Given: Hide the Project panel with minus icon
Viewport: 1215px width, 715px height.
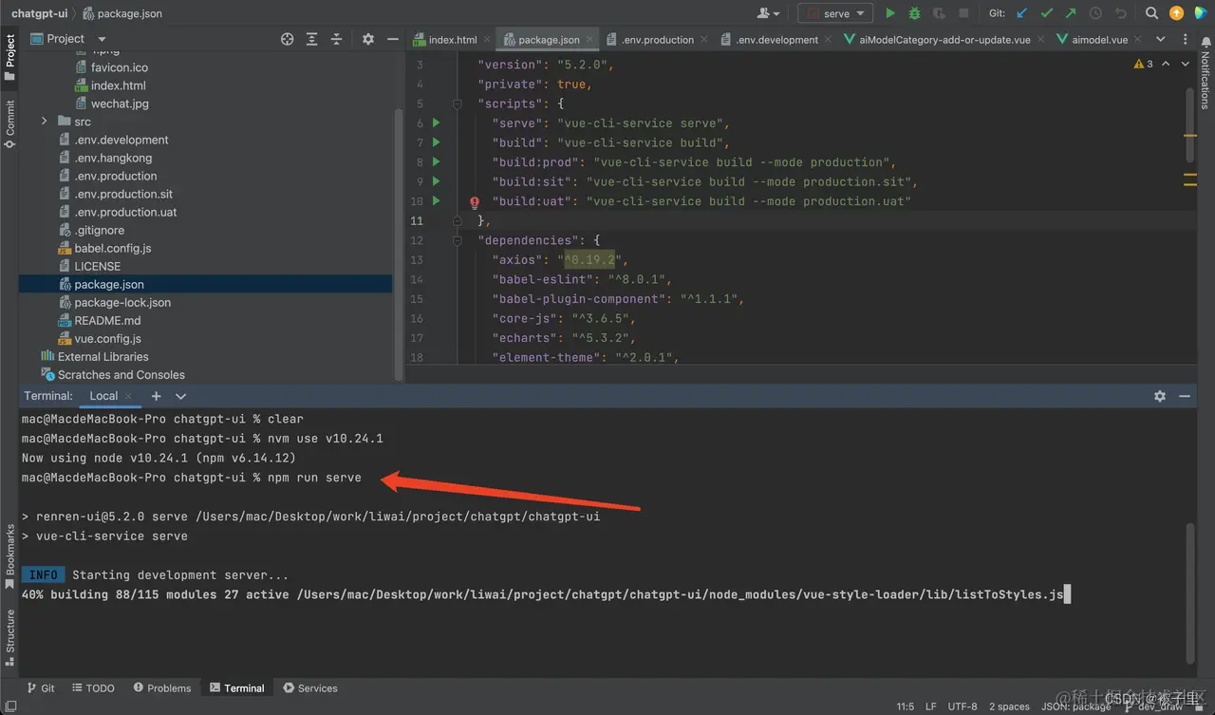Looking at the screenshot, I should [x=393, y=39].
